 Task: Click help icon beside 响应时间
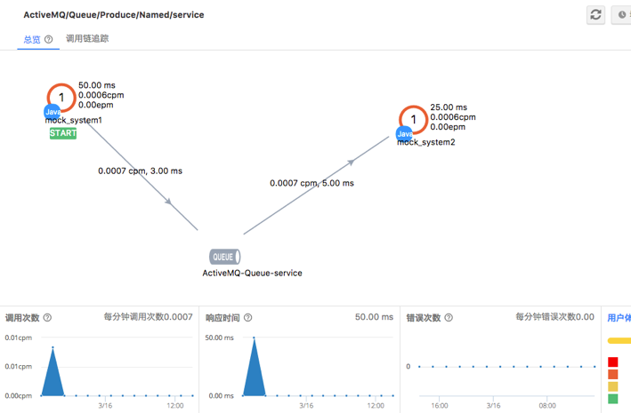pos(248,318)
